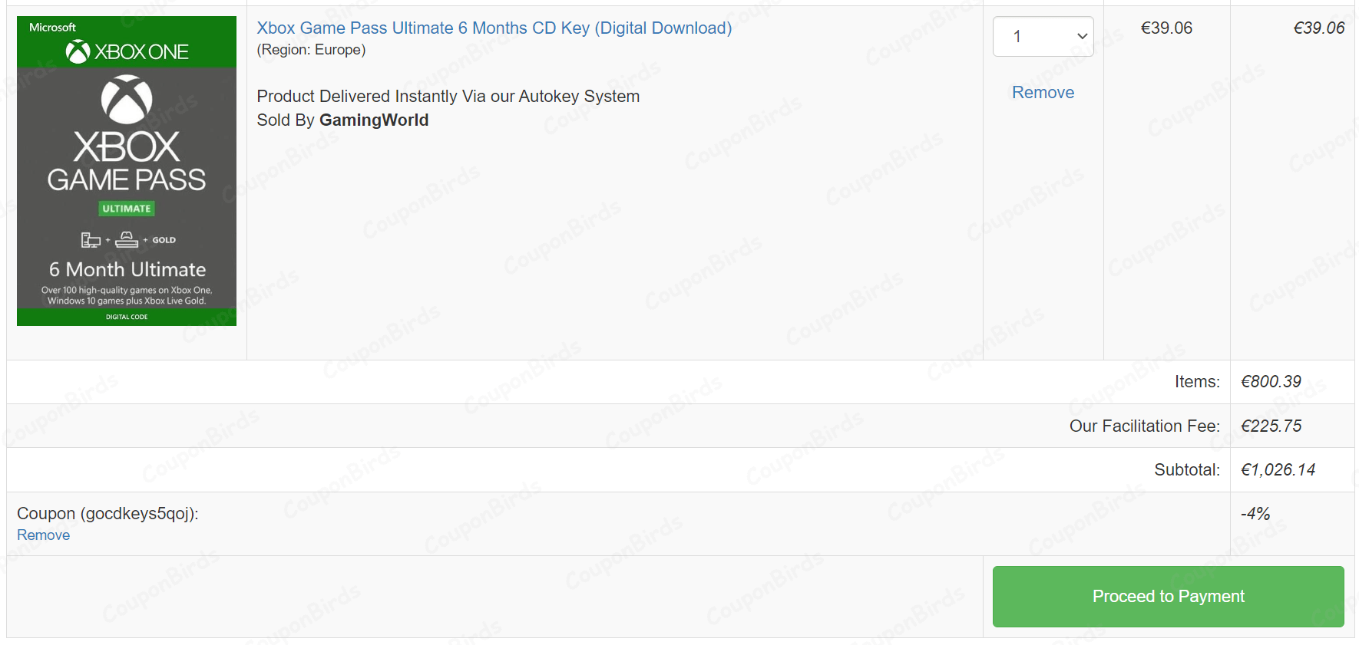Open the Xbox Game Pass Ultimate product link
This screenshot has width=1359, height=645.
tap(494, 28)
